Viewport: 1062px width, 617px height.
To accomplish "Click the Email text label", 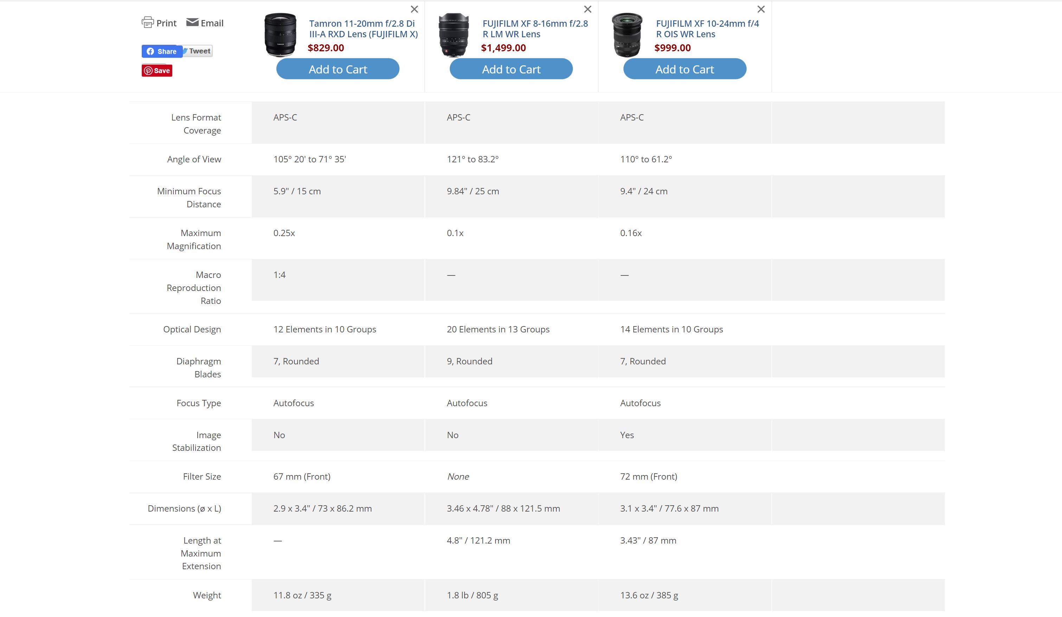I will pyautogui.click(x=212, y=23).
